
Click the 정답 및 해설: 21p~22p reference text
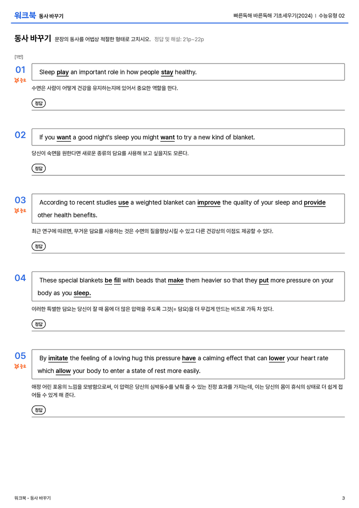tap(179, 39)
